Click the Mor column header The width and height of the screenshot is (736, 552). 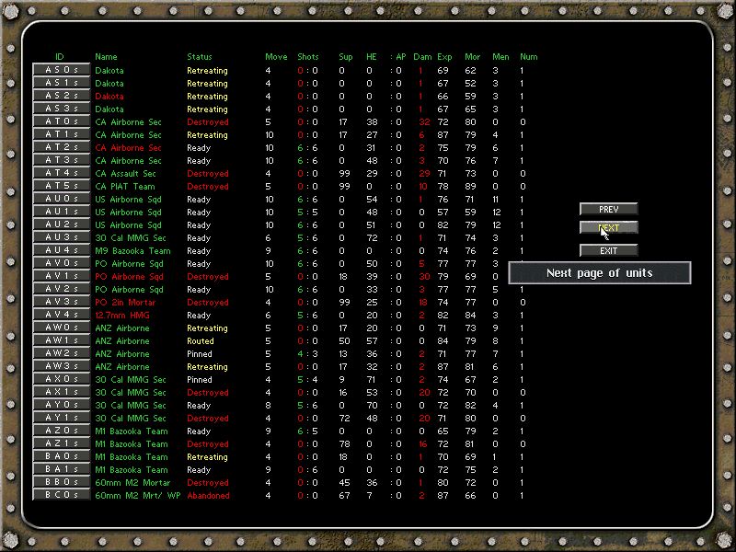[472, 57]
